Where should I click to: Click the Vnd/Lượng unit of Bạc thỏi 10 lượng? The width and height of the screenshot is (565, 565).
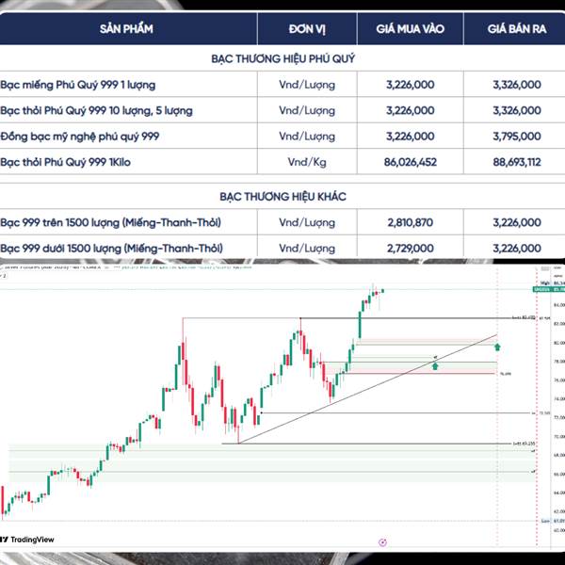tap(307, 110)
